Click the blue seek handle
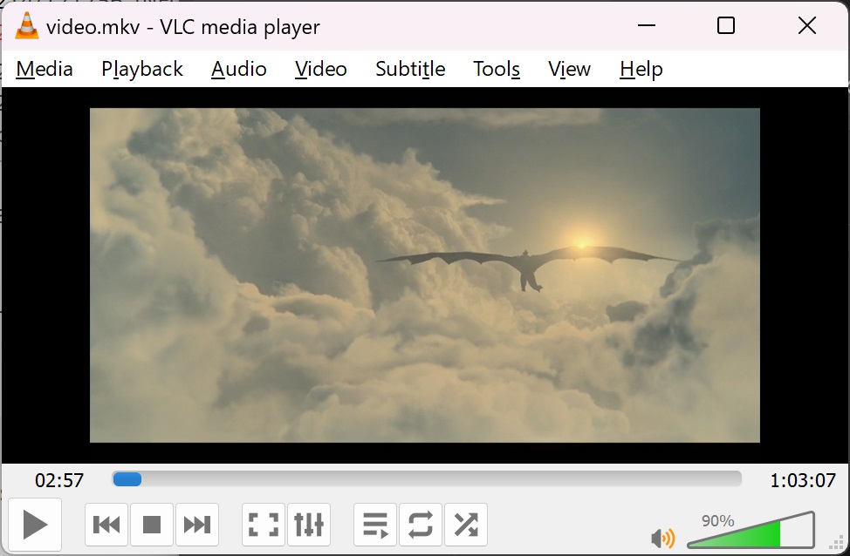 [x=127, y=479]
